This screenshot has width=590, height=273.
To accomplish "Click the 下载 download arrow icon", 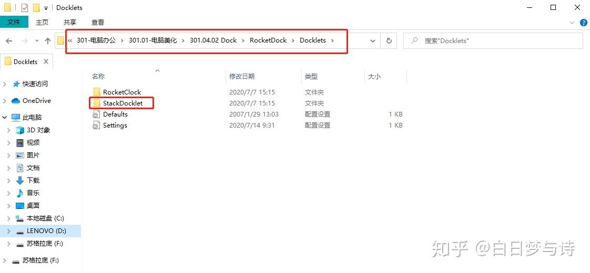I will click(x=20, y=181).
